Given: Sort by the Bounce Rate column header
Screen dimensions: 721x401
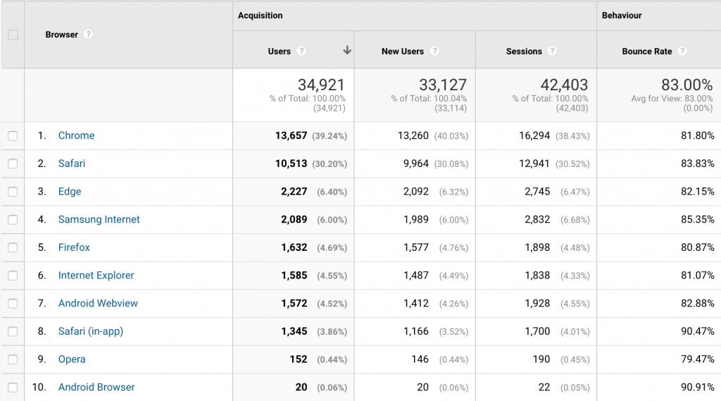Looking at the screenshot, I should click(x=647, y=51).
